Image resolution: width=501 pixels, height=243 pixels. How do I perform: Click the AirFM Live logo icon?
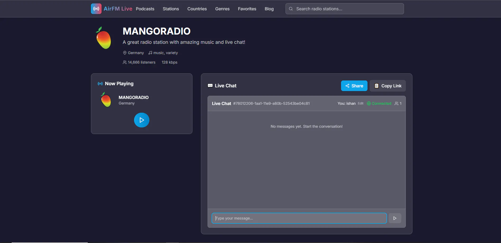tap(96, 9)
